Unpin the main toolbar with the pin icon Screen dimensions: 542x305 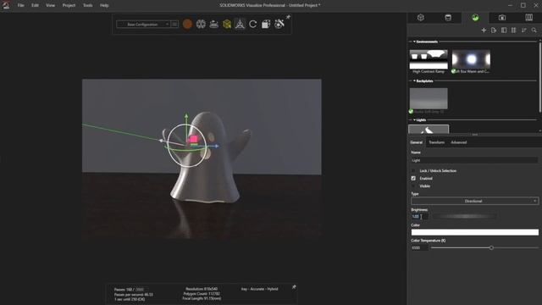pos(288,17)
